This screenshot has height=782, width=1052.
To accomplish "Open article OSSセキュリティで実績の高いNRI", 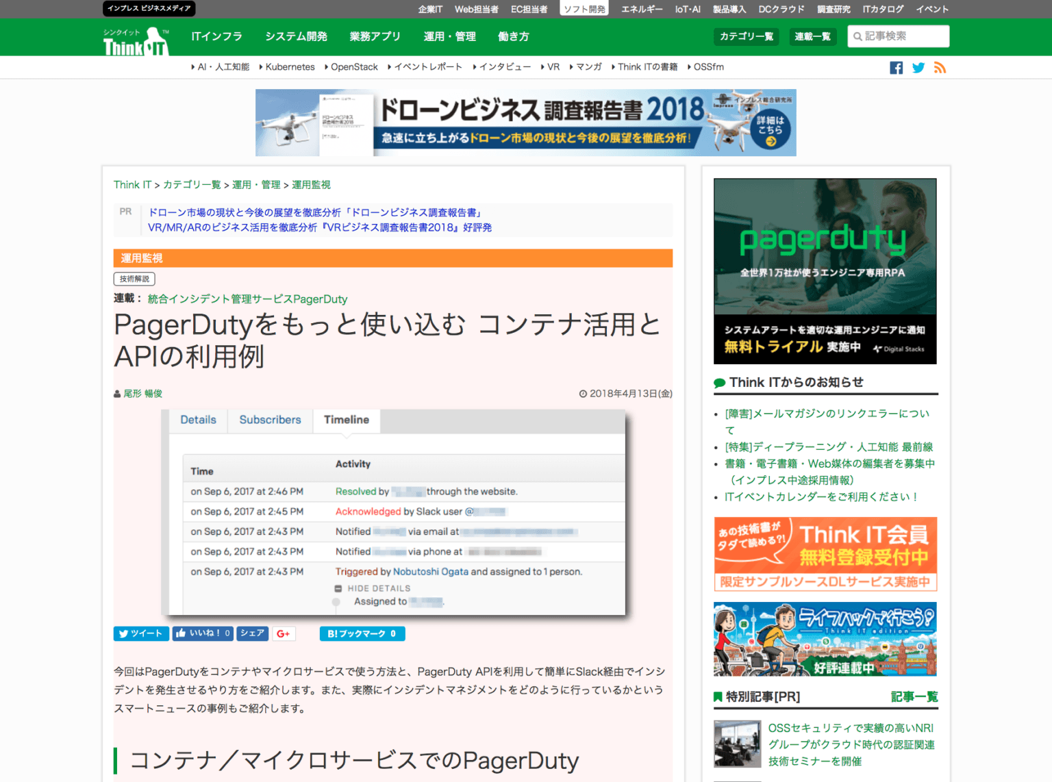I will click(x=851, y=744).
